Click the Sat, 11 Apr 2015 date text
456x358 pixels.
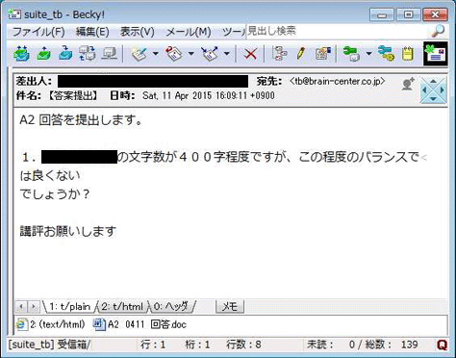coord(209,95)
